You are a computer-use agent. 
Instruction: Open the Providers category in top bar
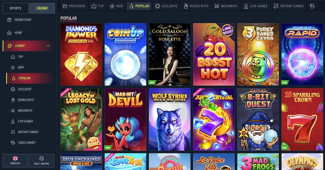tap(74, 6)
